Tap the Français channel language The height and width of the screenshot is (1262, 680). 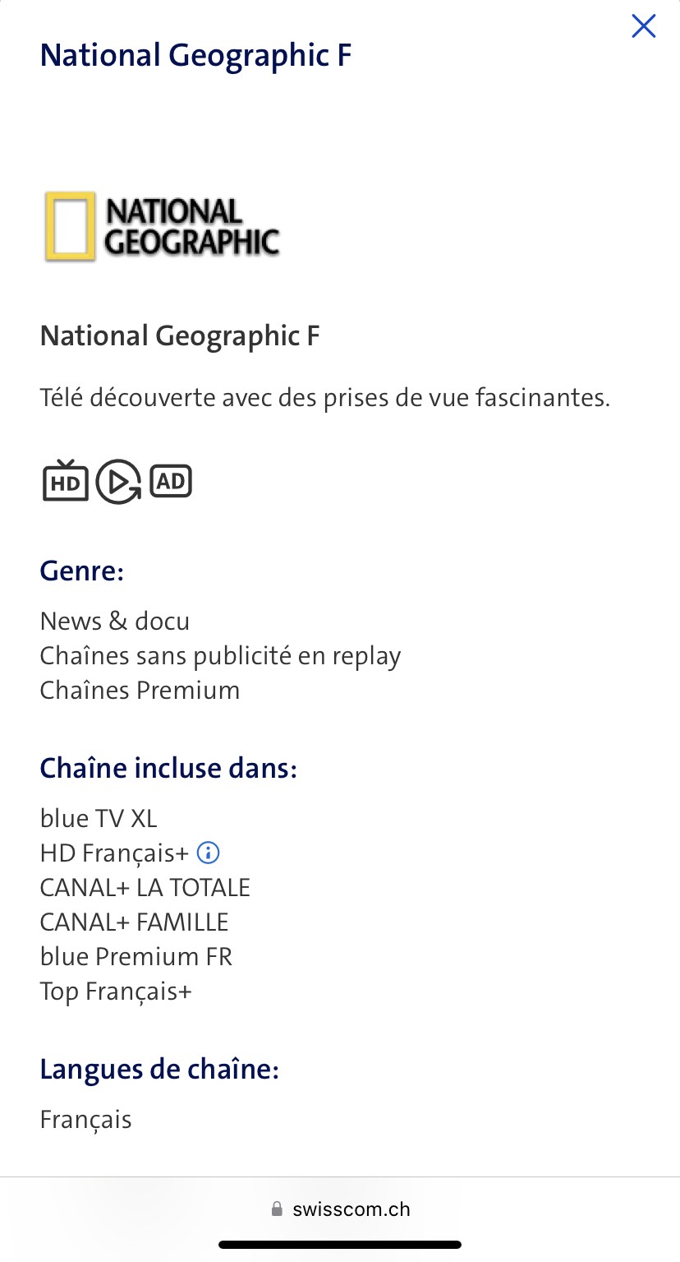click(x=85, y=1120)
